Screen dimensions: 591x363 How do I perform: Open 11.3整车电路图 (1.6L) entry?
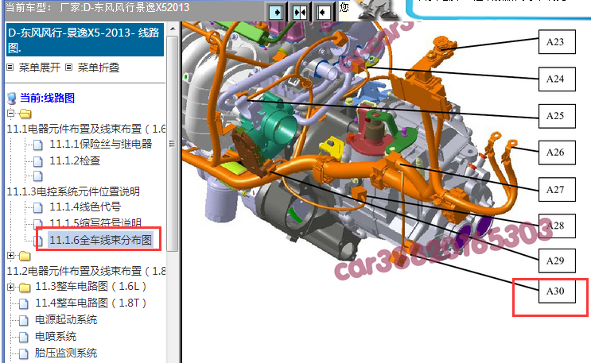[91, 286]
